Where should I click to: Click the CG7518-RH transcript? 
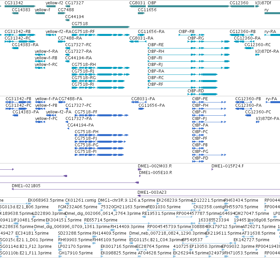101,68
